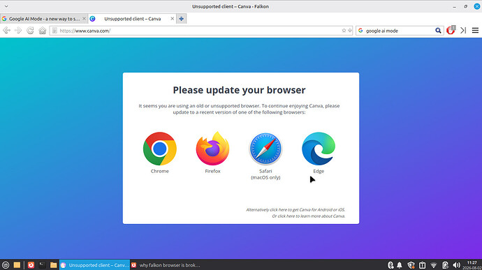Open the volume speaker tray icon
The height and width of the screenshot is (270, 482).
click(x=456, y=265)
